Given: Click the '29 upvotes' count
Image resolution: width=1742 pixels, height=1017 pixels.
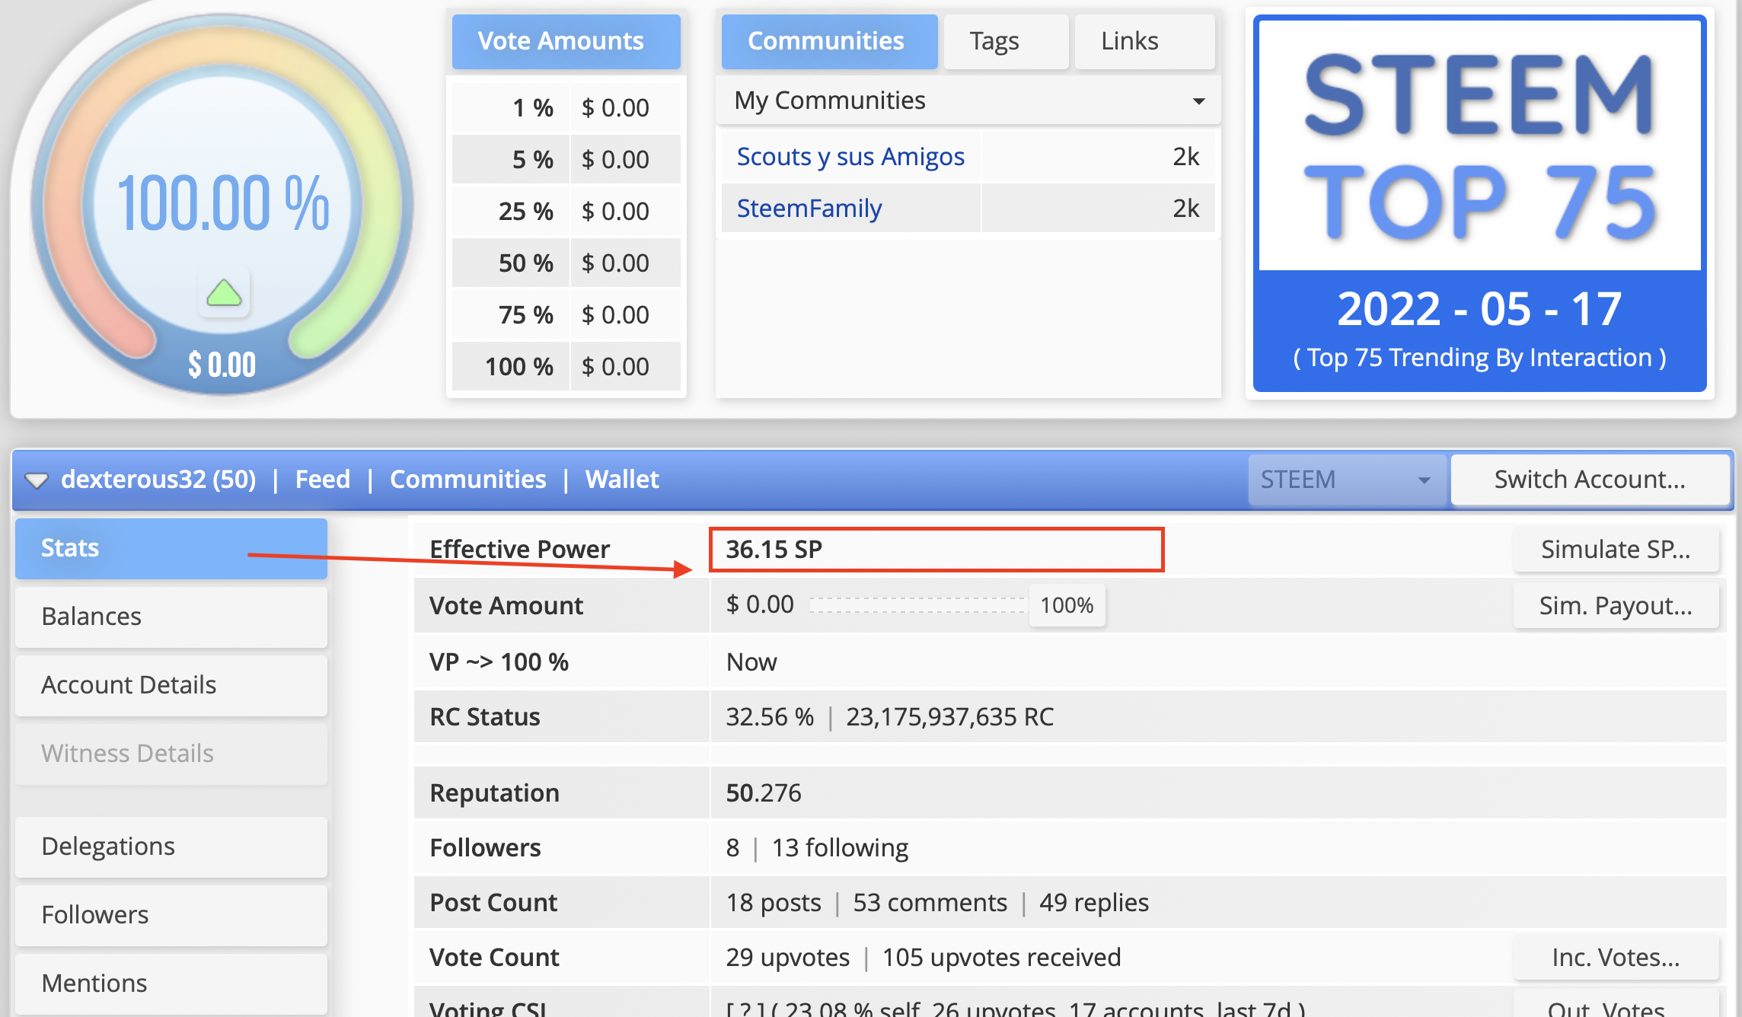Looking at the screenshot, I should [788, 957].
